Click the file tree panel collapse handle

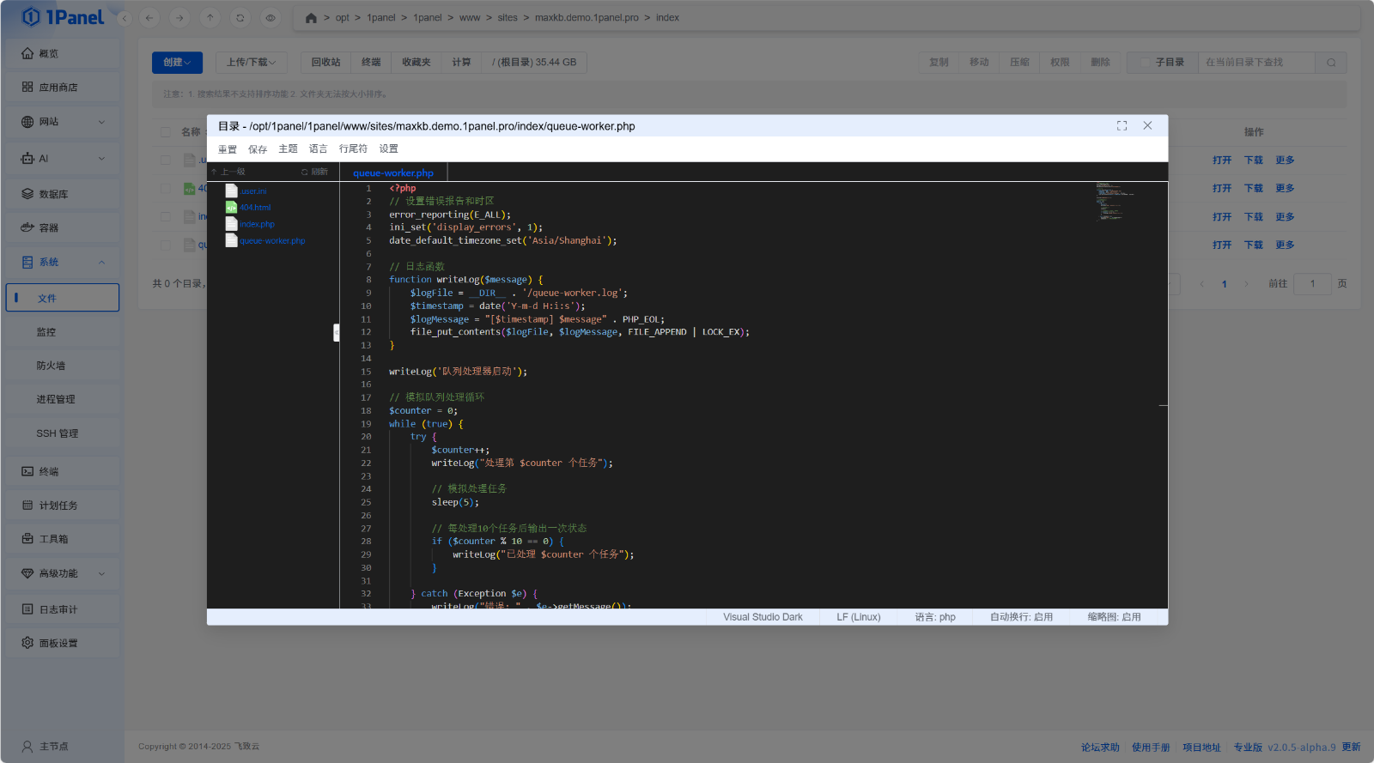point(336,332)
